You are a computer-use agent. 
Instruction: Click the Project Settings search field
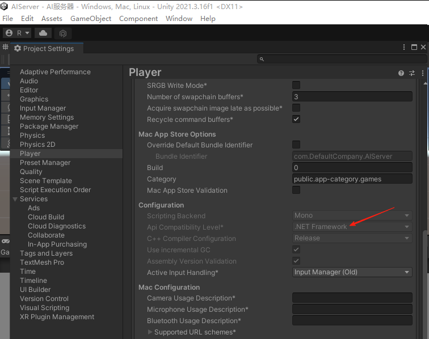[x=342, y=59]
